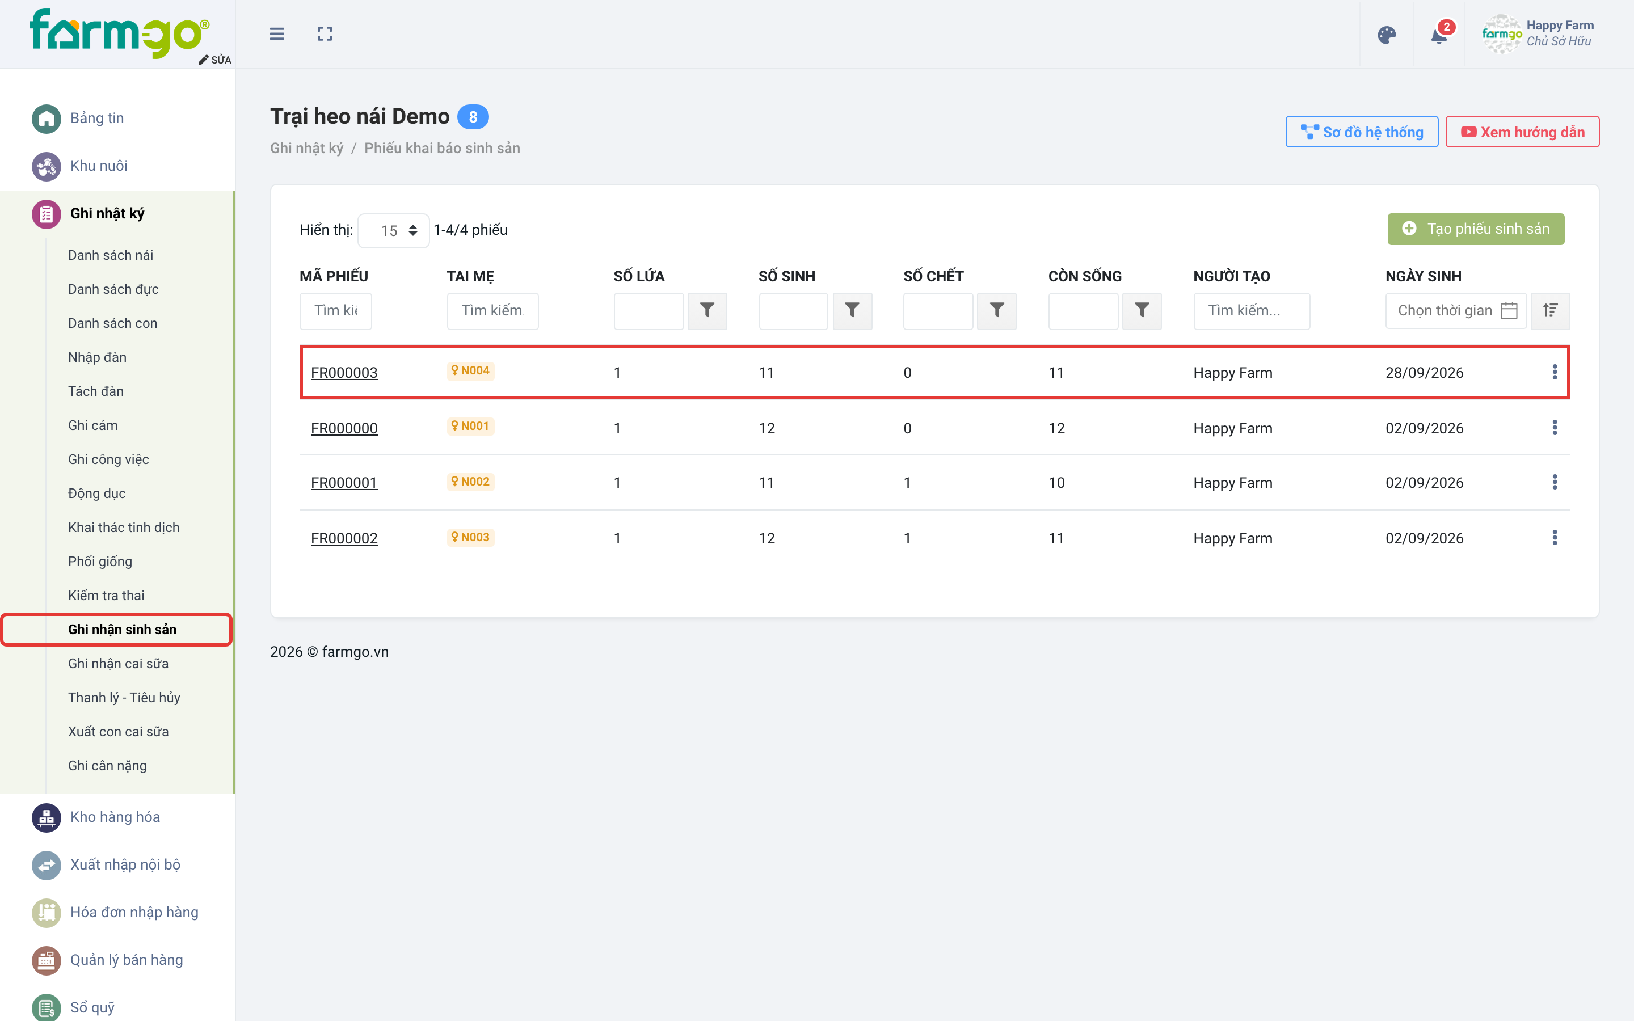This screenshot has height=1021, width=1634.
Task: Select Thanh lý - Tiêu hủy item
Action: click(124, 698)
